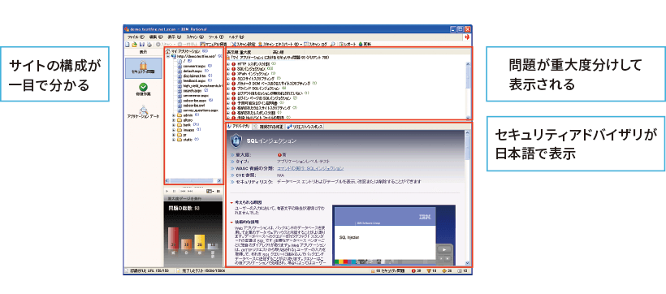
Task: Switch to the 推奨される修正 tab
Action: 268,127
